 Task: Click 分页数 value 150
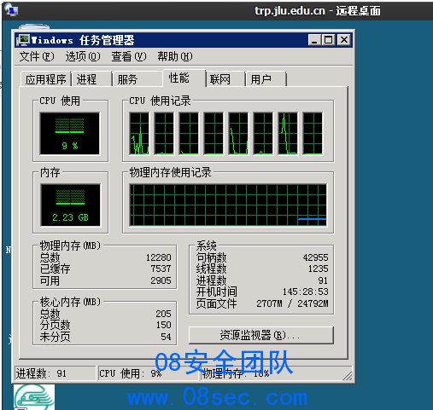tap(163, 325)
